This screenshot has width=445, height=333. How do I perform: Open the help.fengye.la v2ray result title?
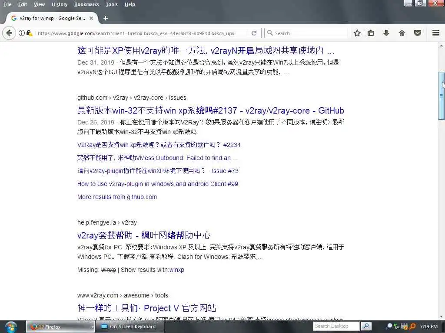coord(144,235)
